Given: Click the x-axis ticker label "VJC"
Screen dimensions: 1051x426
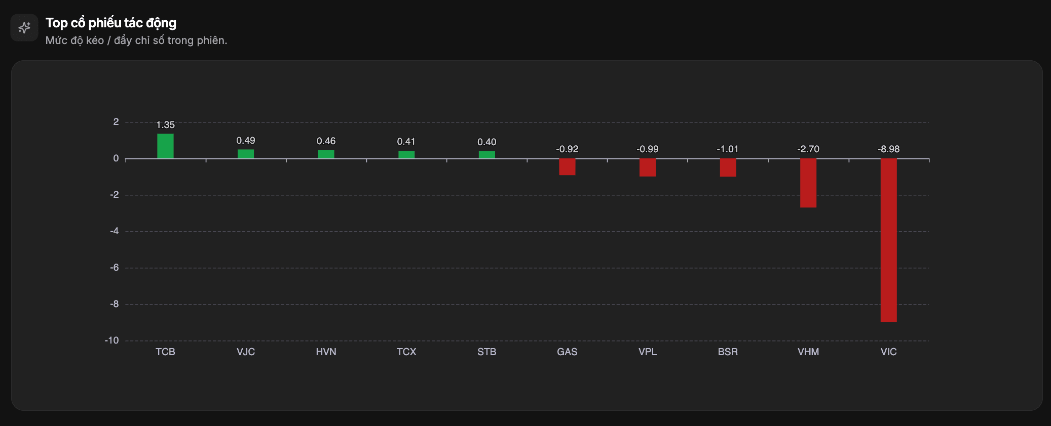Looking at the screenshot, I should click(246, 352).
